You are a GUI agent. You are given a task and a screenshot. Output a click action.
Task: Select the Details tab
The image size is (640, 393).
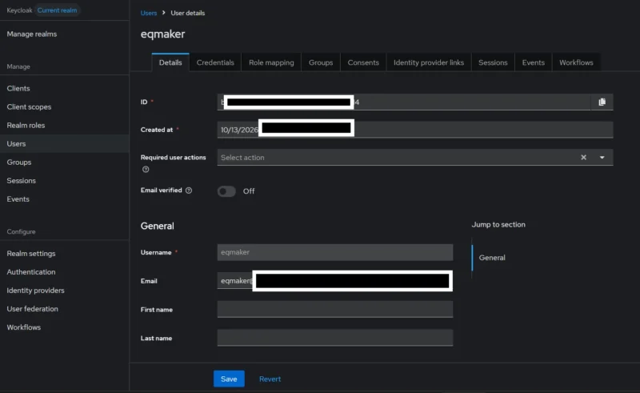pyautogui.click(x=170, y=62)
